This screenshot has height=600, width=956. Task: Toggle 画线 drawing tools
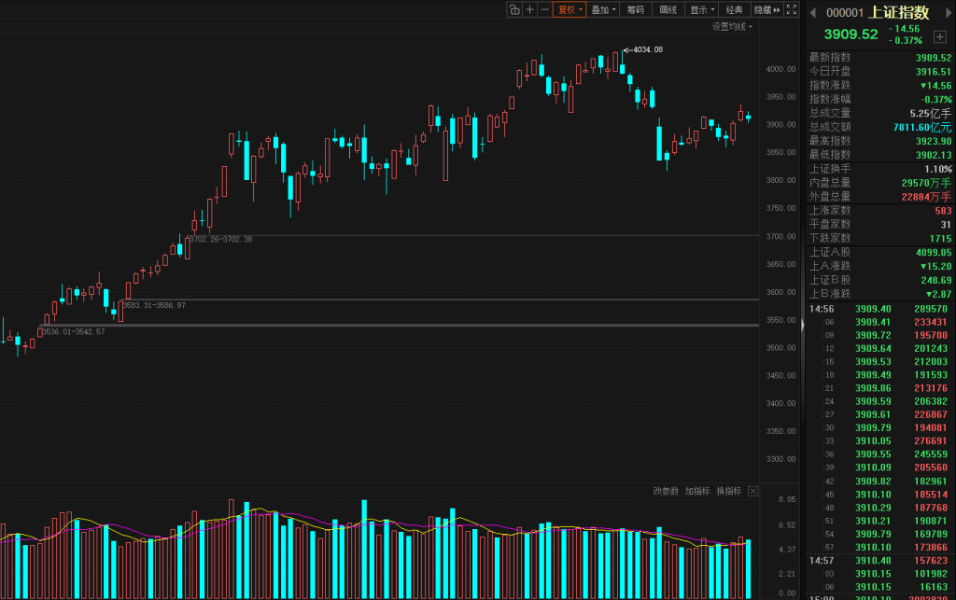668,9
